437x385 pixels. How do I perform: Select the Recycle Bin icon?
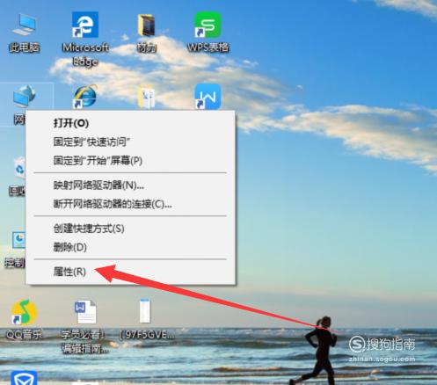coord(19,168)
